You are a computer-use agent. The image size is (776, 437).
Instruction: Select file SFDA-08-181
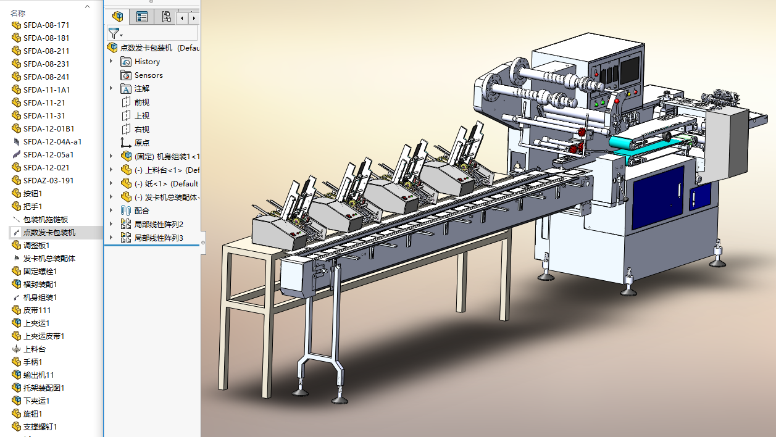tap(46, 38)
